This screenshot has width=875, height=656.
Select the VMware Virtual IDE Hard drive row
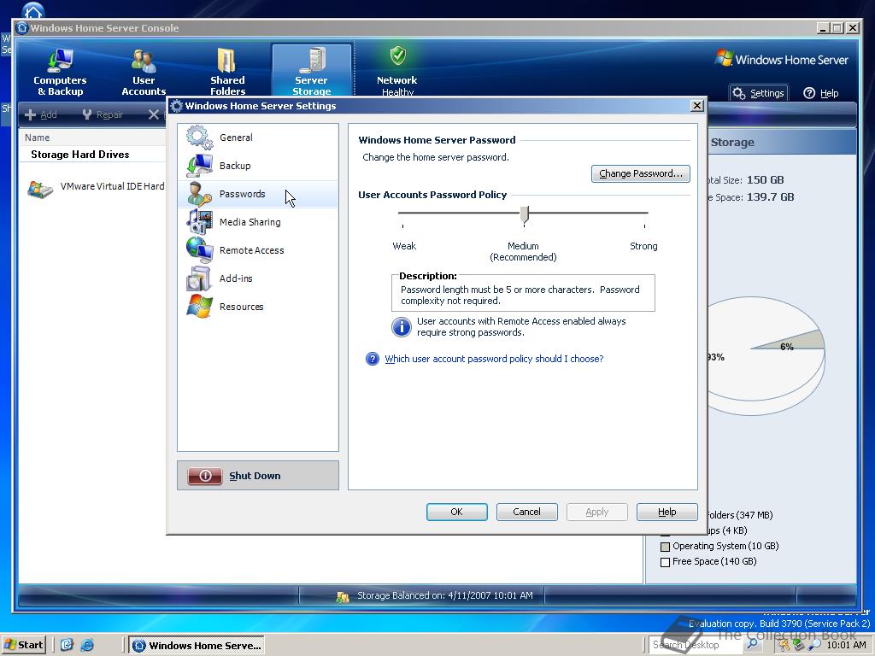coord(96,187)
